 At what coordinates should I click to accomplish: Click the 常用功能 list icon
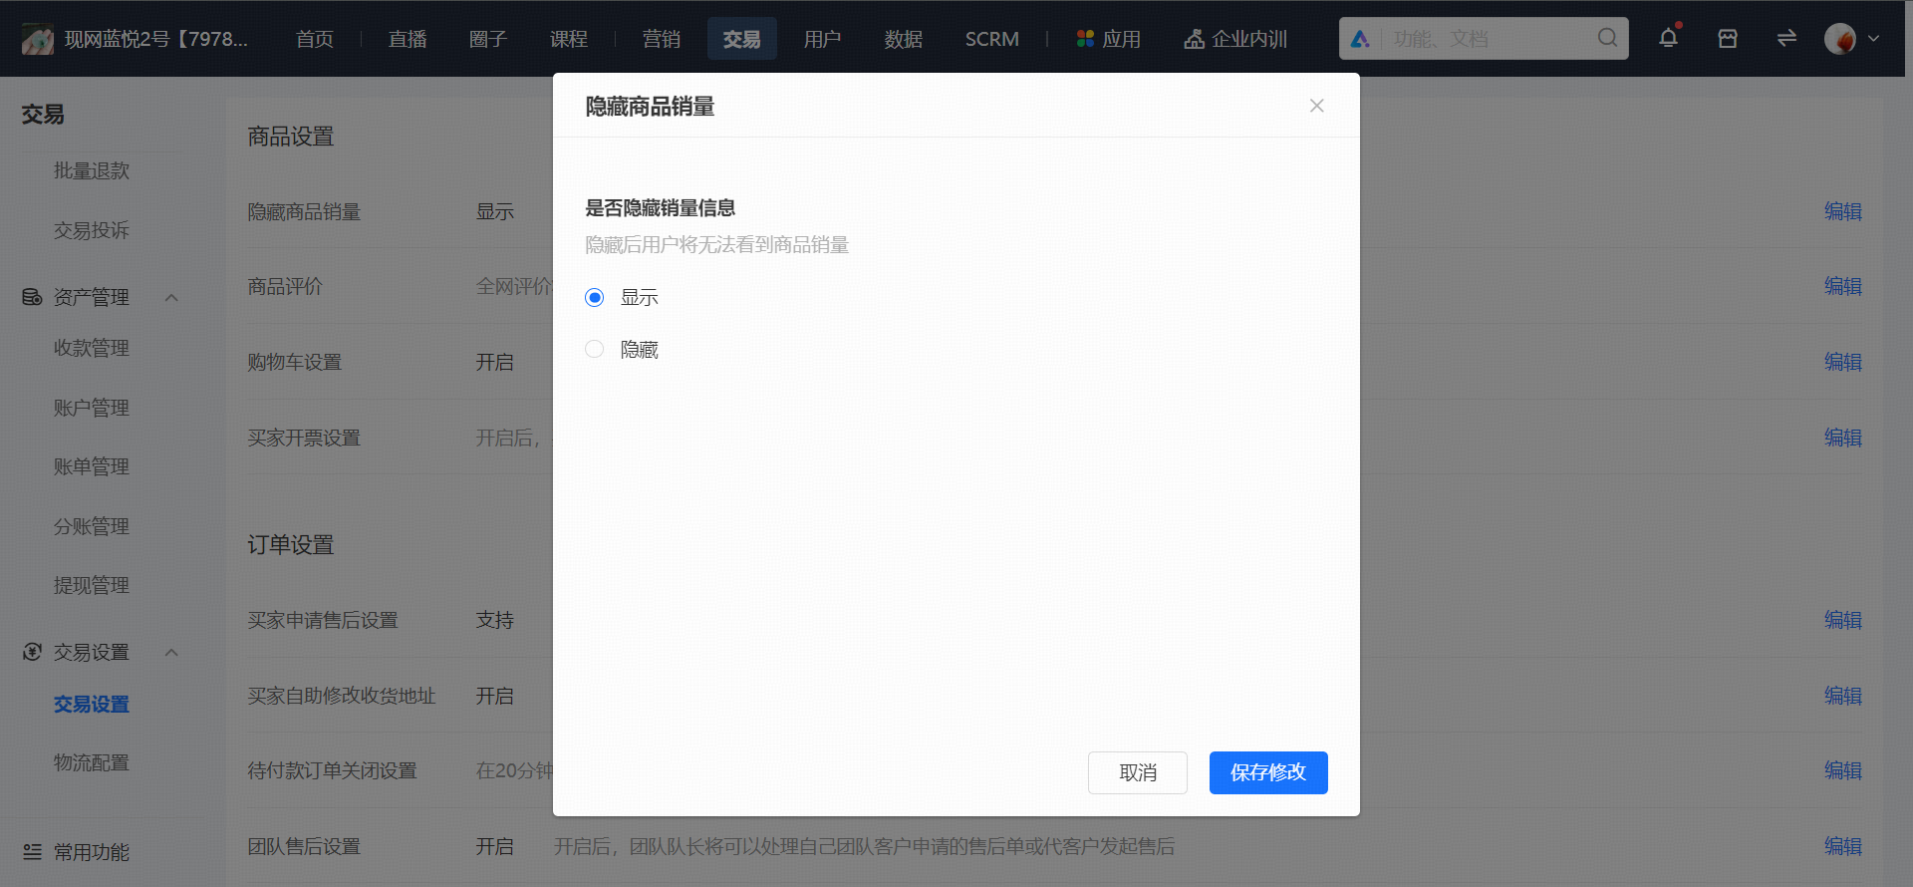pyautogui.click(x=32, y=851)
